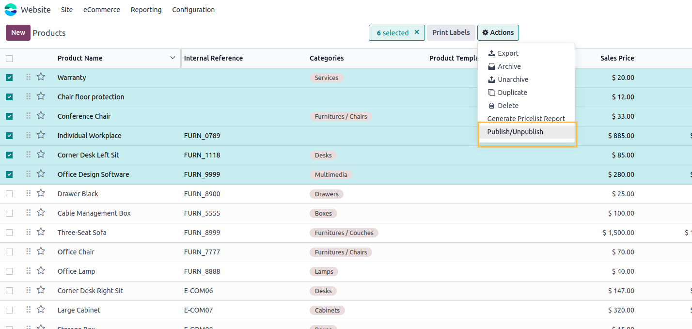
Task: Add Corner Desk Left Sit to favorites
Action: pos(41,155)
